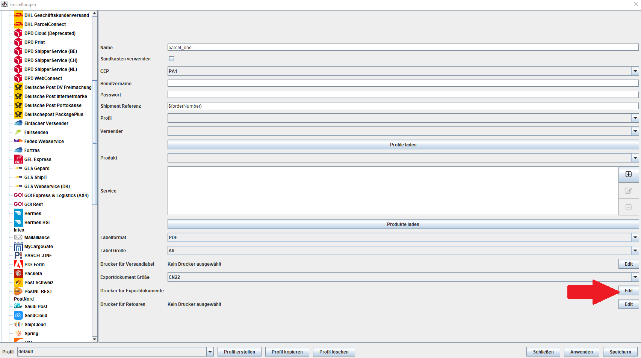The height and width of the screenshot is (358, 641).
Task: Select GLS Gepard in the tree
Action: pyautogui.click(x=37, y=168)
